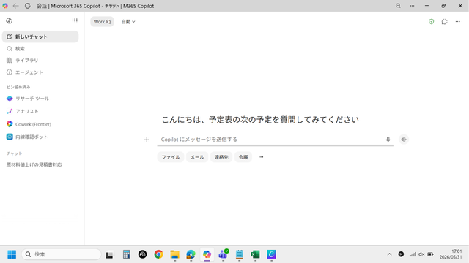This screenshot has height=263, width=469.
Task: Open エージェント in the sidebar
Action: point(40,72)
